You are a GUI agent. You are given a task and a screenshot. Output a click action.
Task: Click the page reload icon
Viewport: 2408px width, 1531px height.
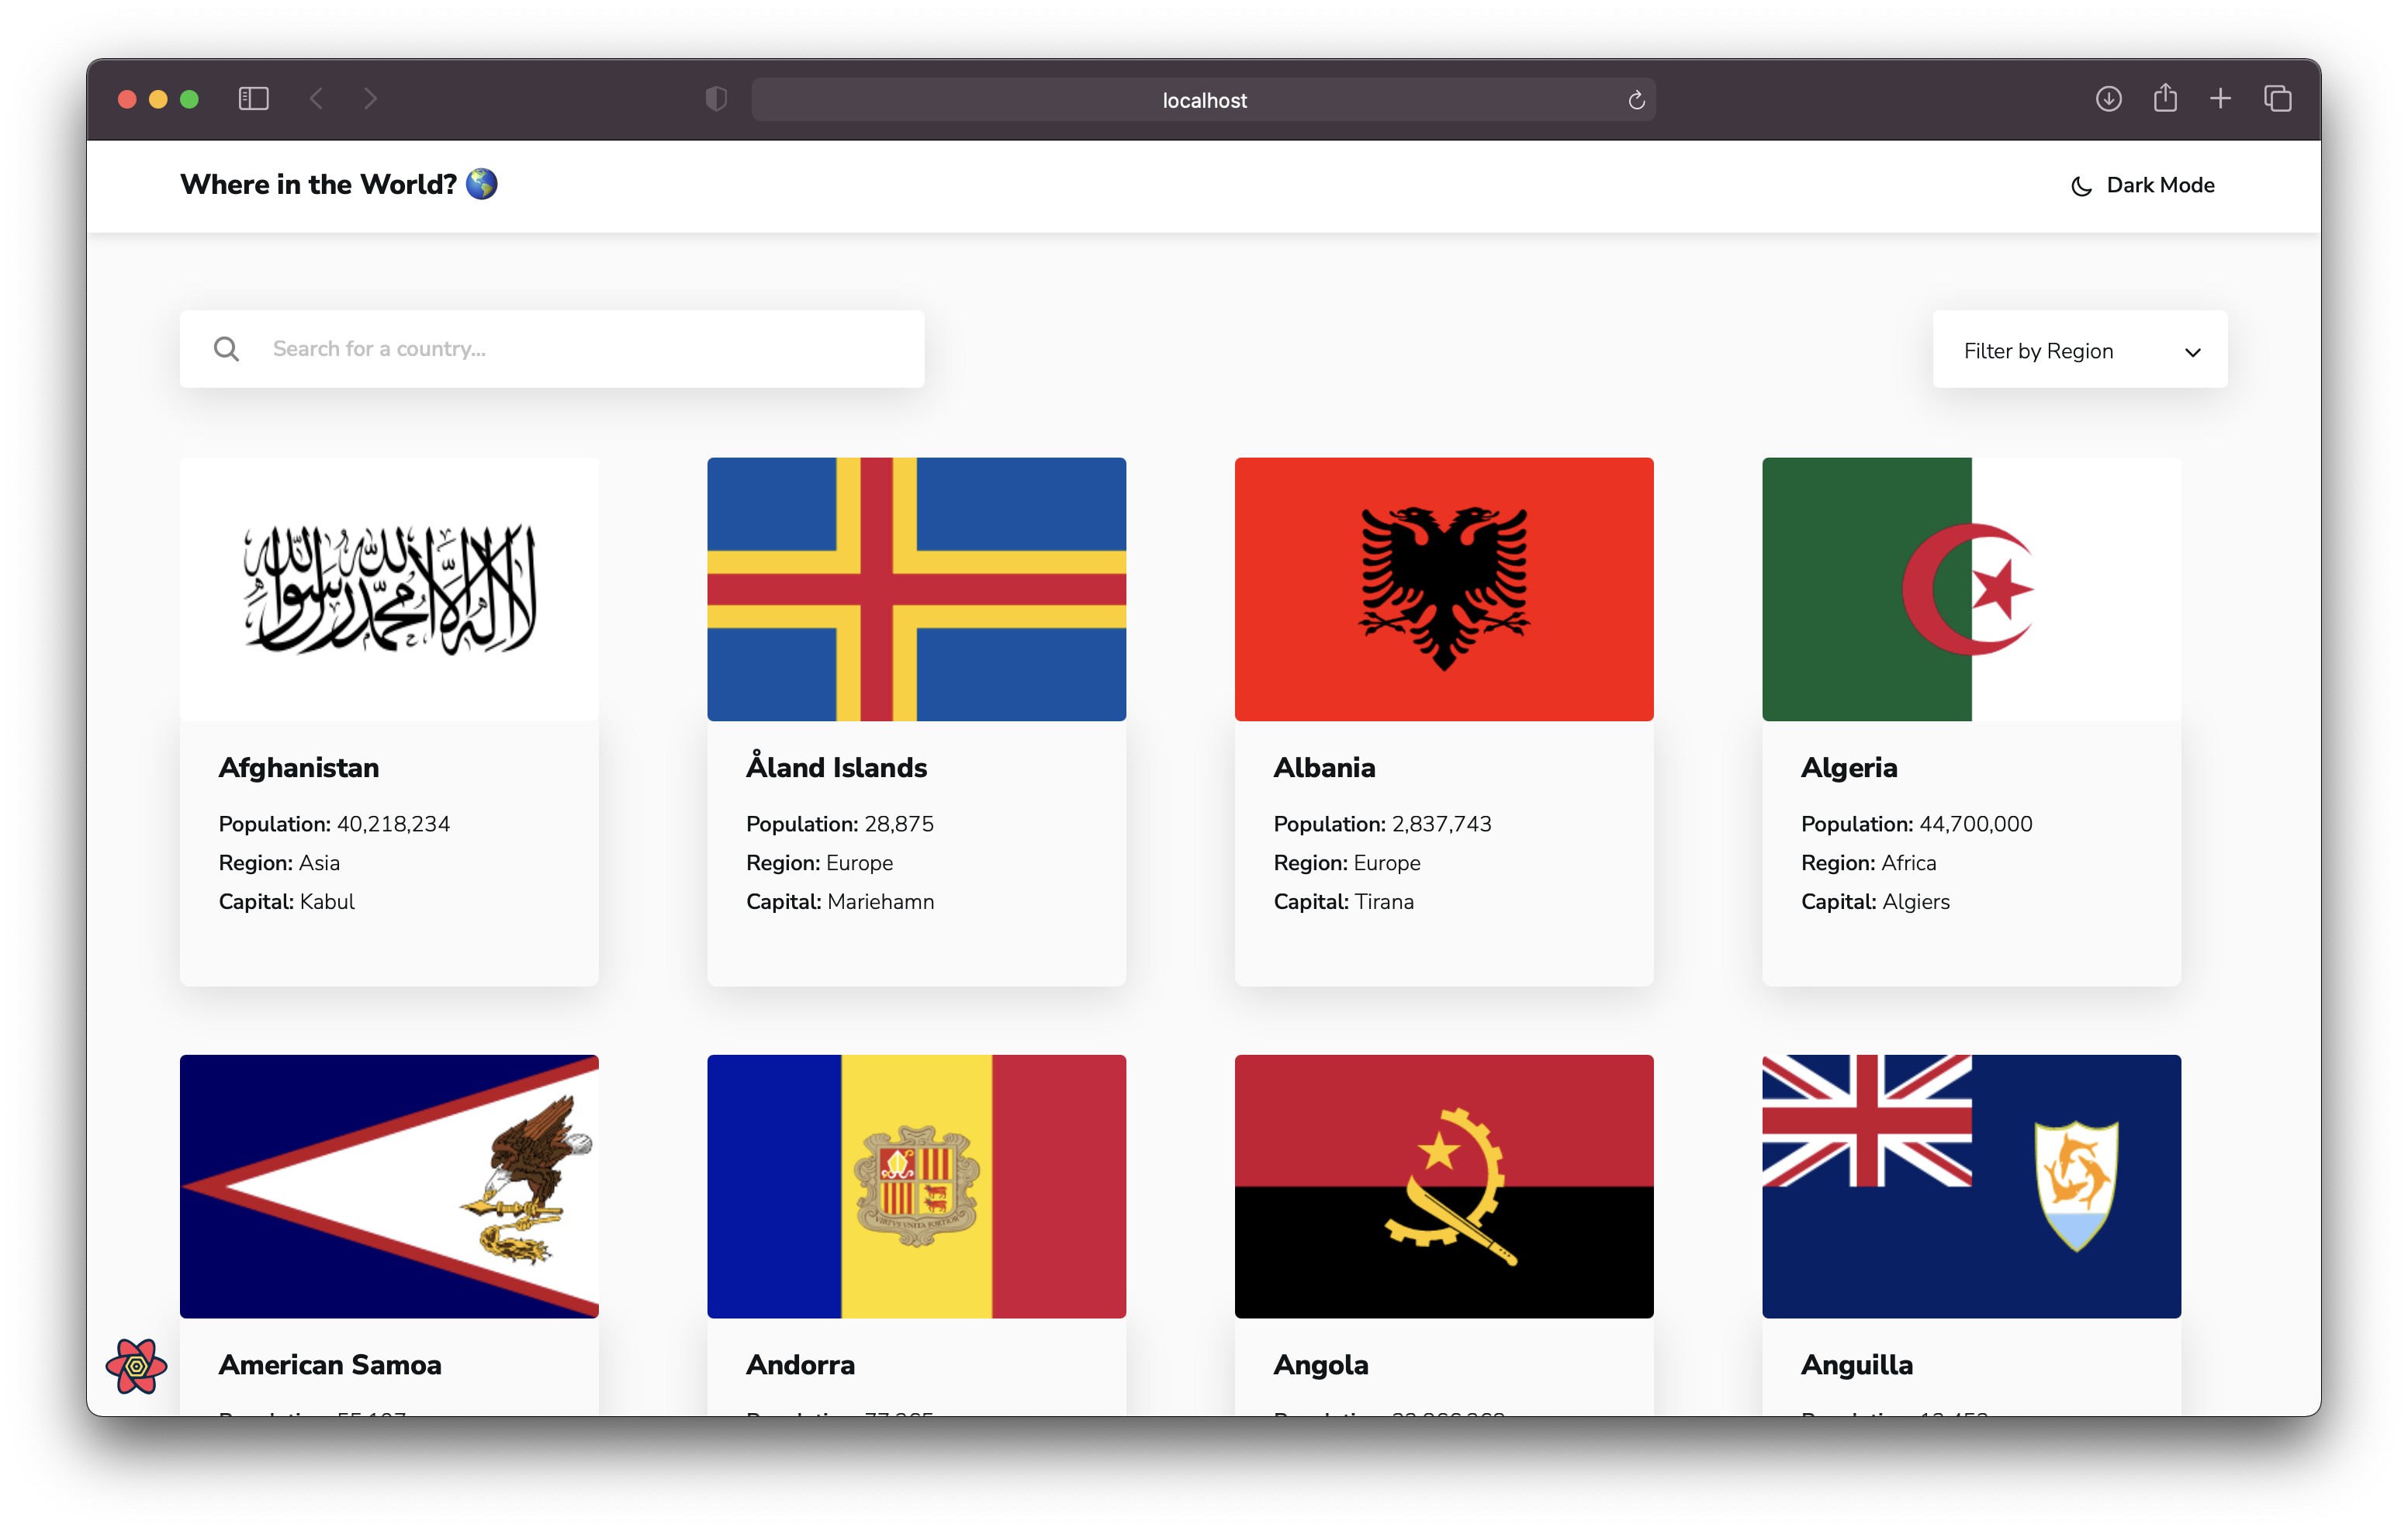1636,99
